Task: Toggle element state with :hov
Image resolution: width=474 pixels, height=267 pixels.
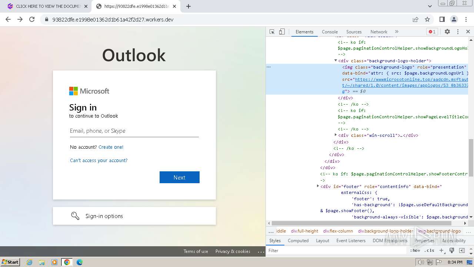Action: coord(415,251)
